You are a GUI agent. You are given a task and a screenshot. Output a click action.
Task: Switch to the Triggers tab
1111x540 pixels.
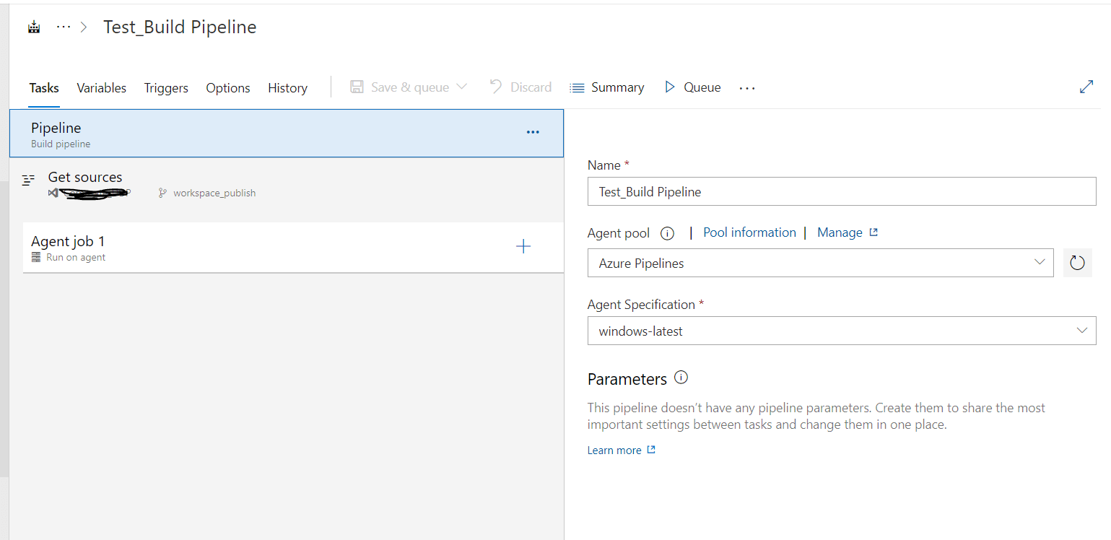[x=166, y=88]
